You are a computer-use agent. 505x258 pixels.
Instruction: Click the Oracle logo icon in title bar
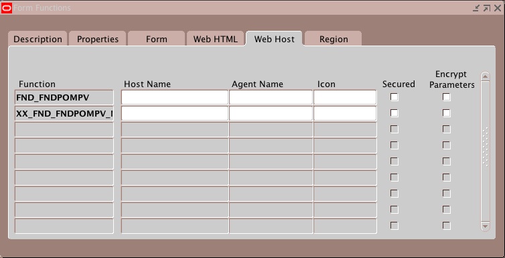point(7,8)
